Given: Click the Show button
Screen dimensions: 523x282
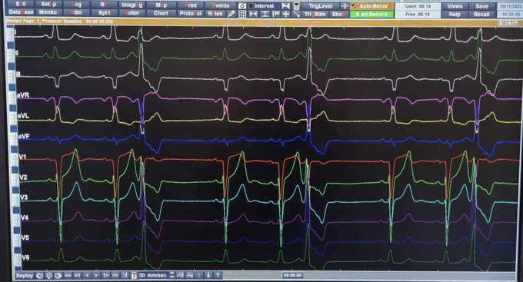Looking at the screenshot, I should click(x=339, y=15).
